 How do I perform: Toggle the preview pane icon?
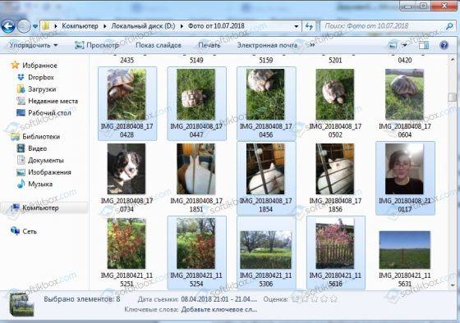point(424,45)
